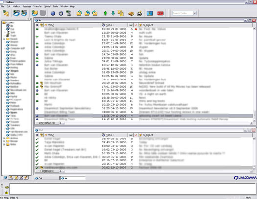Image resolution: width=257 pixels, height=199 pixels.
Task: Click the Reply All toolbar icon
Action: pyautogui.click(x=87, y=13)
